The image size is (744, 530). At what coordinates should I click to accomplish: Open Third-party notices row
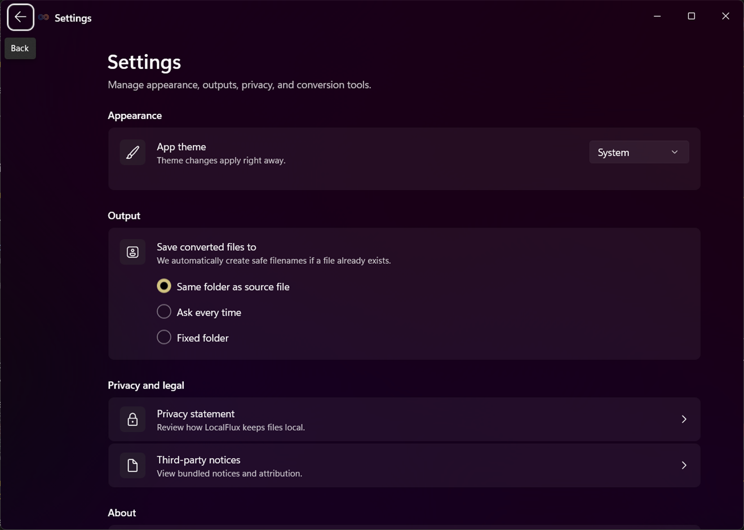pyautogui.click(x=404, y=465)
